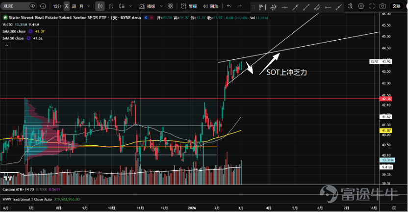This screenshot has height=212, width=408.
Task: Open the indicator templates grid icon
Action: (x=170, y=6)
